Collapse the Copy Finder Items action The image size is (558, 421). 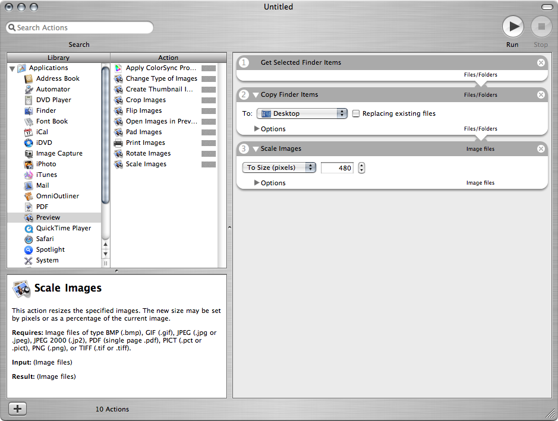point(256,95)
